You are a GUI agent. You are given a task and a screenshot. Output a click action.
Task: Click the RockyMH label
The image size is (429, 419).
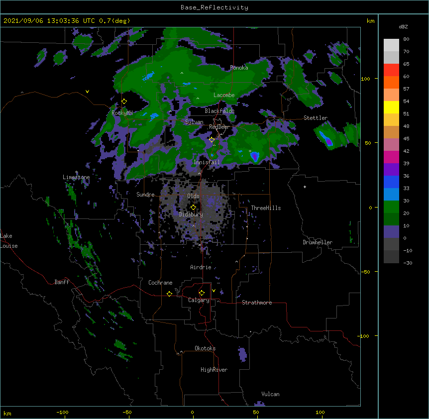coord(122,113)
